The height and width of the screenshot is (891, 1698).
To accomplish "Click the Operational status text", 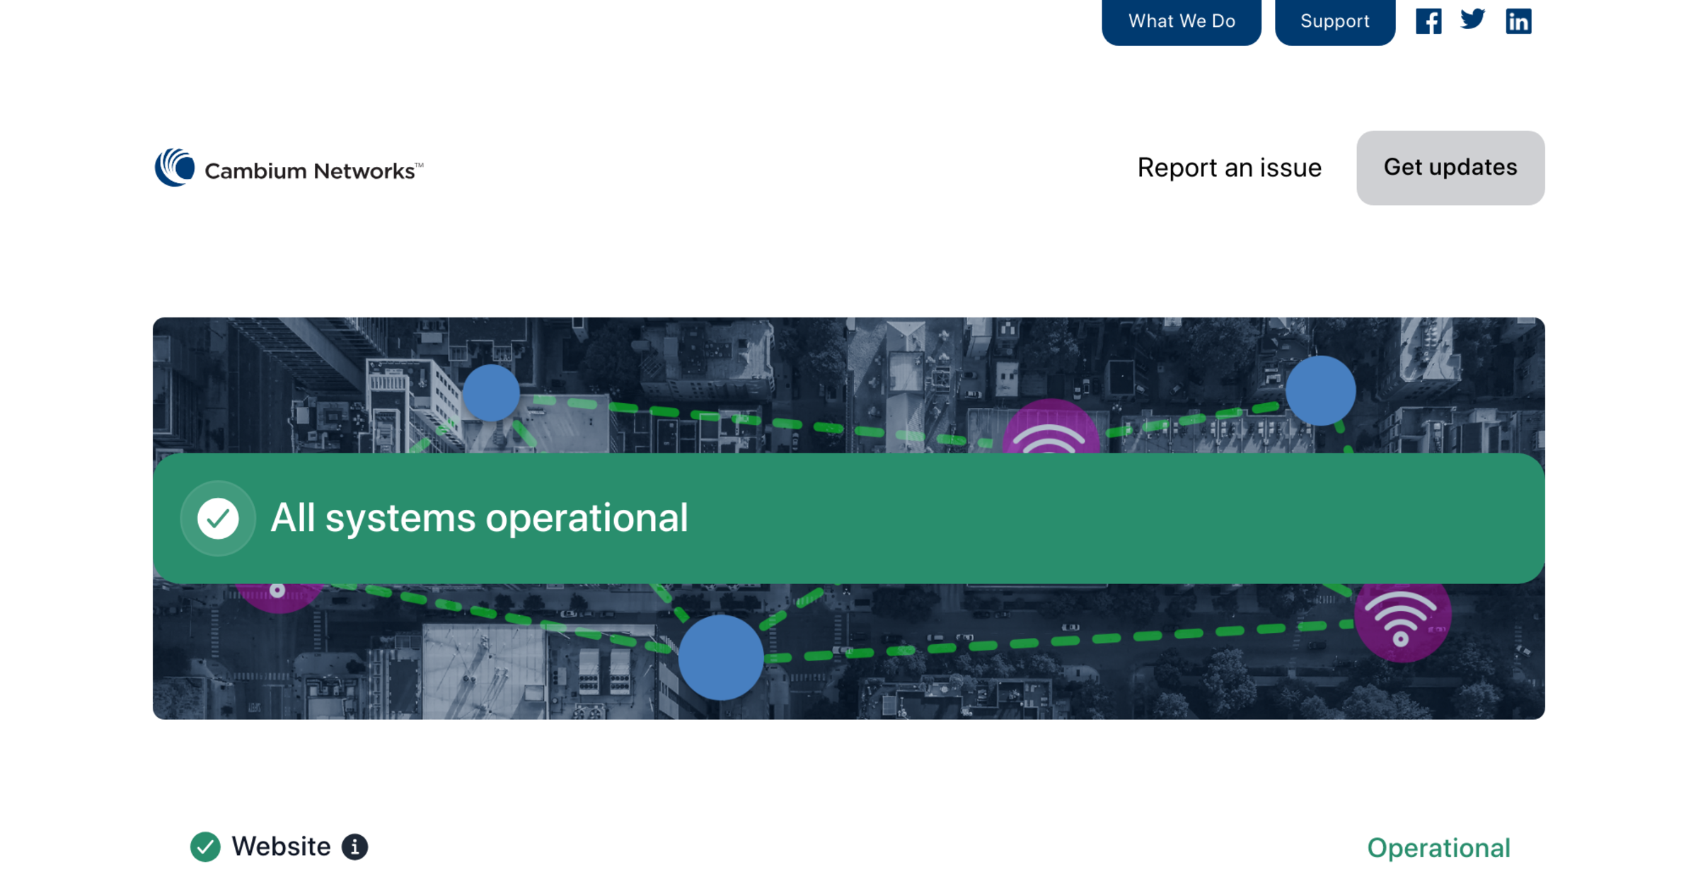I will (x=1438, y=848).
